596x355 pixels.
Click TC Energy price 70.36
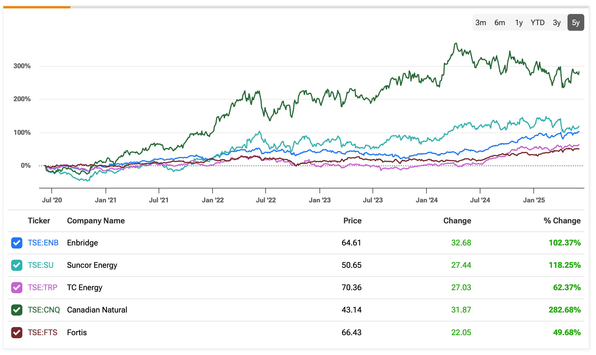351,287
